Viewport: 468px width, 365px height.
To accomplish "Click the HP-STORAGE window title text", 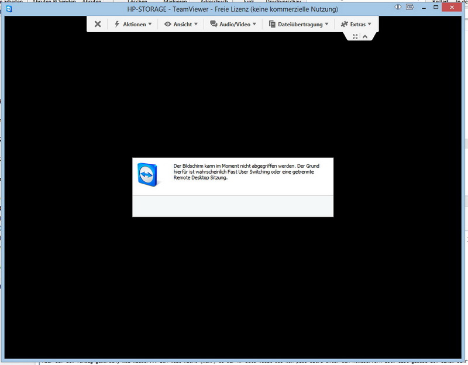I will coord(232,9).
